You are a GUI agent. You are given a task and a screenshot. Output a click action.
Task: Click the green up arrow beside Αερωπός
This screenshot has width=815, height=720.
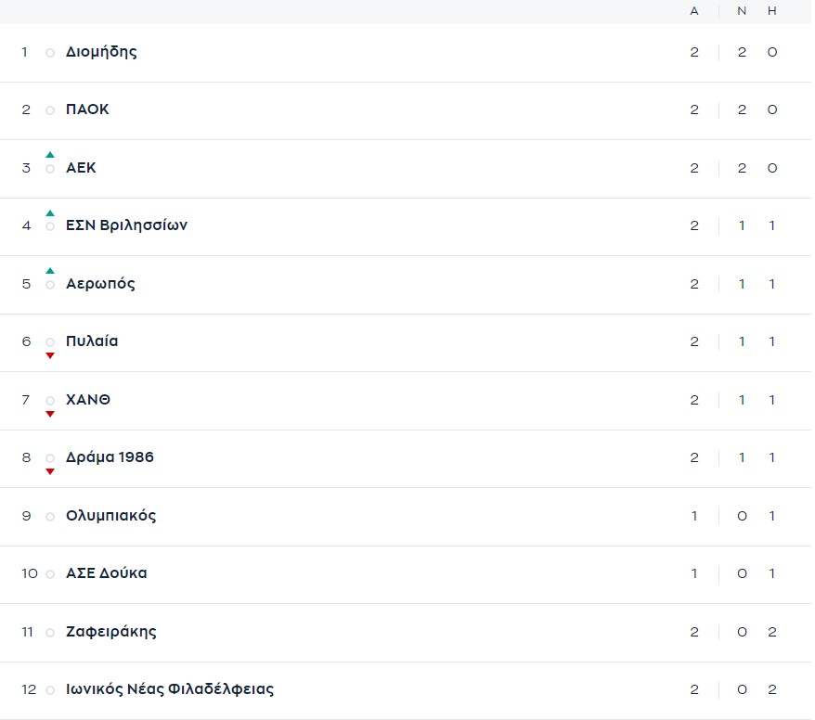pyautogui.click(x=50, y=271)
